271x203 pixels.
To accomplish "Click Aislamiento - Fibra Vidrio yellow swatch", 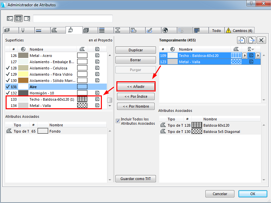I will click(23, 74).
